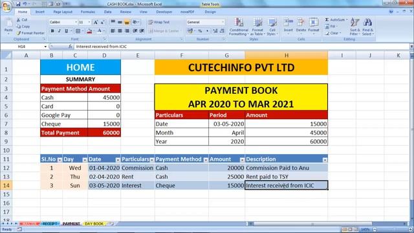Open the font name Calibri dropdown
The height and width of the screenshot is (233, 414).
pos(76,22)
